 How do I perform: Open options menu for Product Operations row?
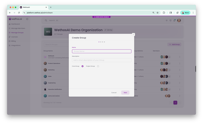179,63
